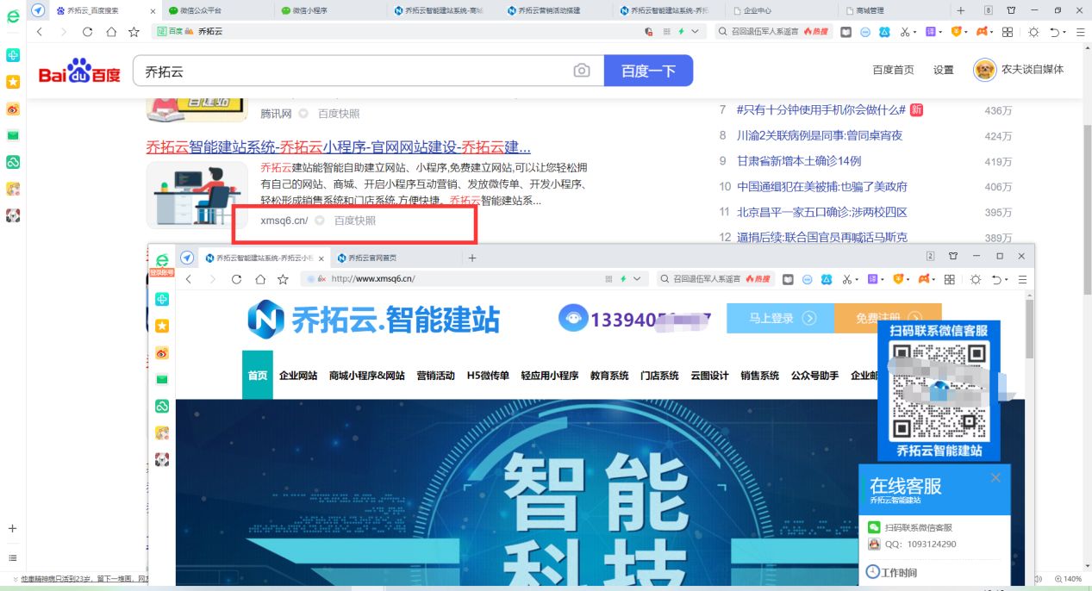Screen dimensions: 1092x591
Task: Close the 在线客服 chat panel
Action: pos(995,476)
